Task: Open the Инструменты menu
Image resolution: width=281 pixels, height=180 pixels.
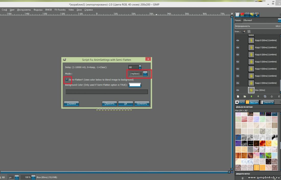Action: 24,10
